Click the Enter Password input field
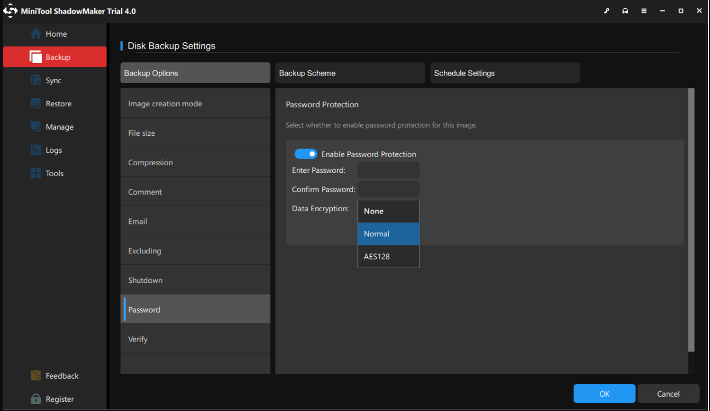 [388, 170]
